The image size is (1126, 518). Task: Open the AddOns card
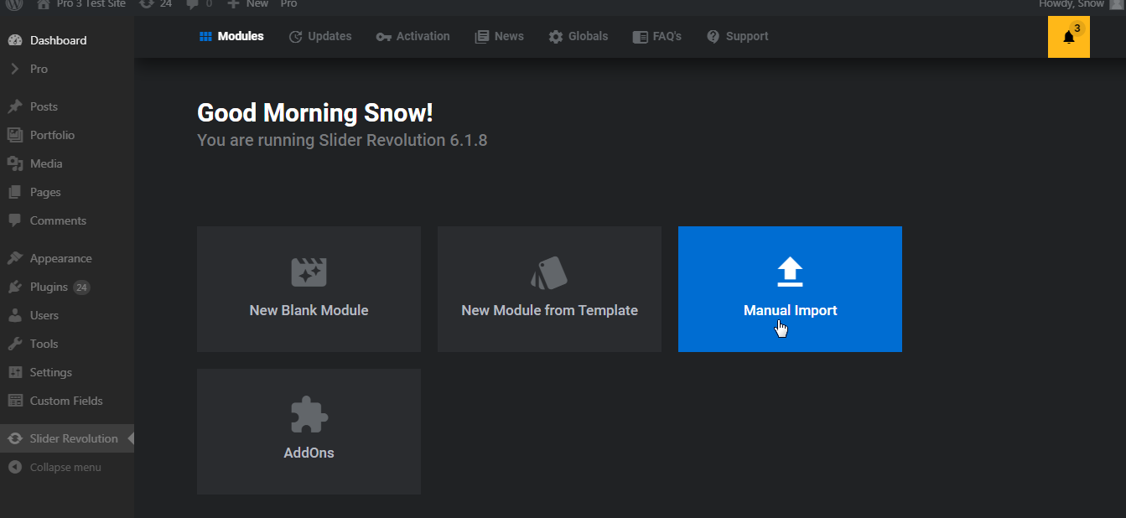(309, 432)
